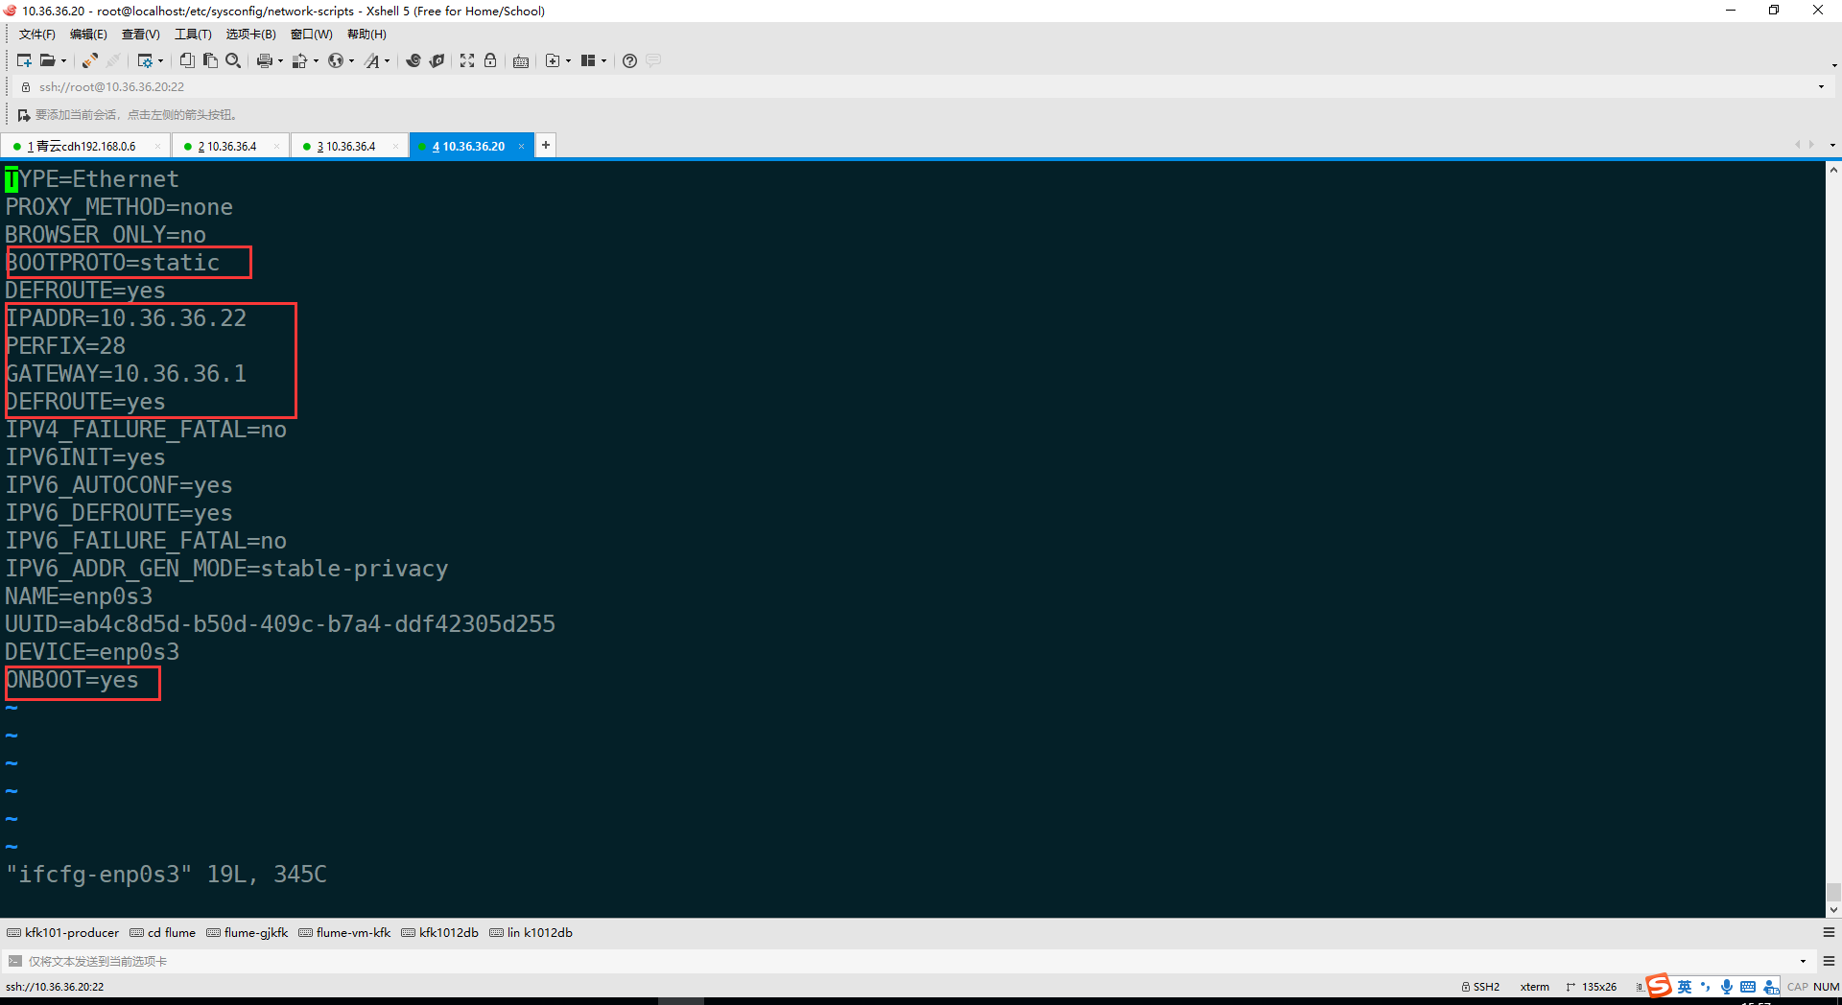Click the kfk101-producer quick command button
1842x1005 pixels.
pos(63,932)
